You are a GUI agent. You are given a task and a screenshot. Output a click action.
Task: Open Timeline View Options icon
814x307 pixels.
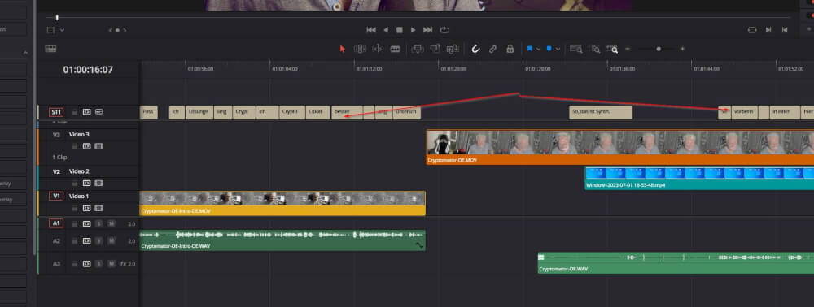pos(50,50)
